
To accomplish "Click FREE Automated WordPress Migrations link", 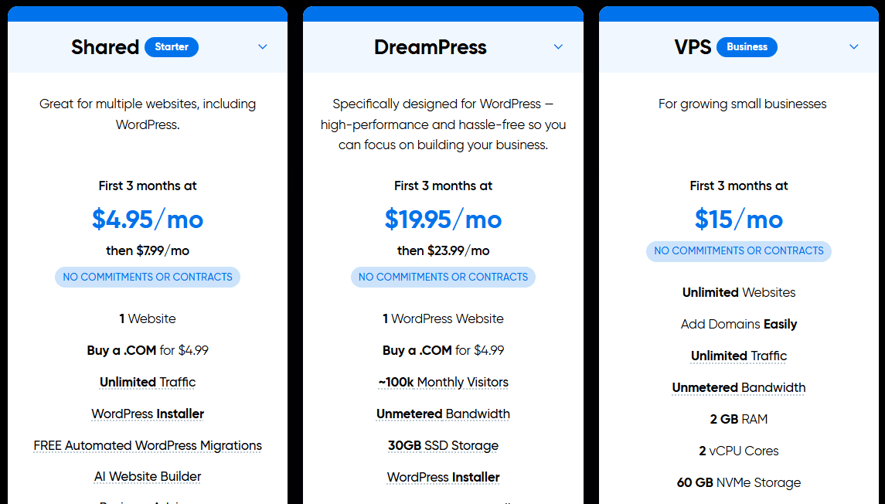I will (x=147, y=445).
